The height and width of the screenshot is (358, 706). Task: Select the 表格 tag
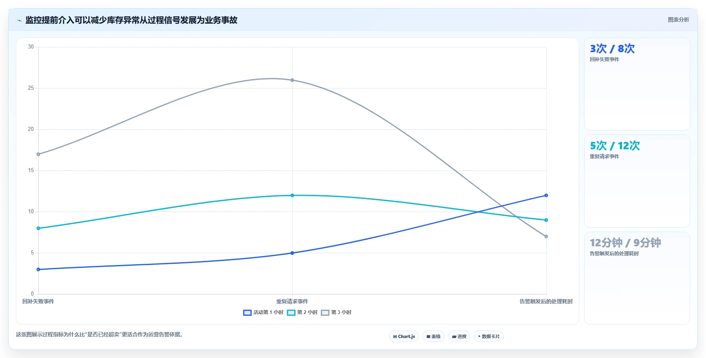point(433,336)
